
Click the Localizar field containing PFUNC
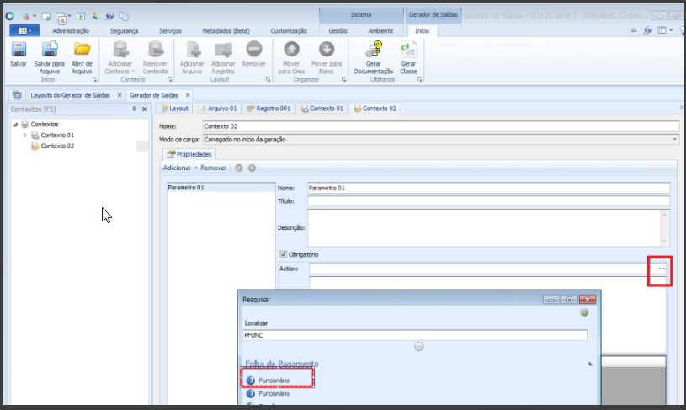point(415,336)
